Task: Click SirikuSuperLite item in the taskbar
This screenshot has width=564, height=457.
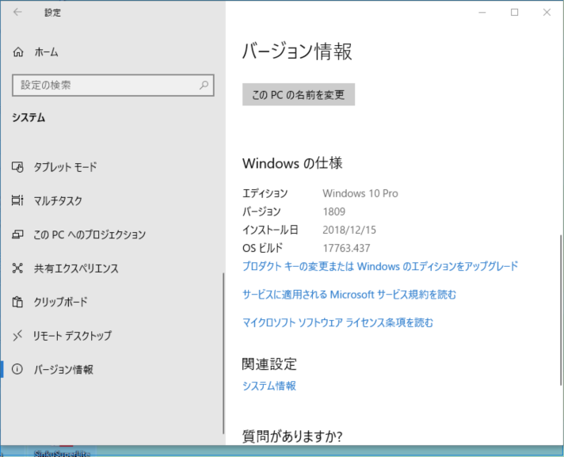Action: [61, 452]
